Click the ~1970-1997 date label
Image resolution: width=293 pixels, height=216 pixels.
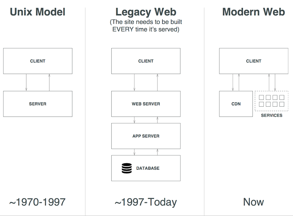point(37,202)
